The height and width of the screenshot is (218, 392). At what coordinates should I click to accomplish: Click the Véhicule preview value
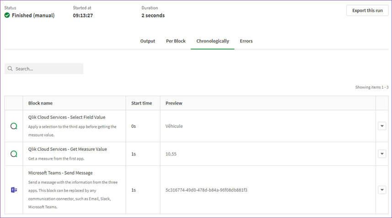tap(174, 126)
